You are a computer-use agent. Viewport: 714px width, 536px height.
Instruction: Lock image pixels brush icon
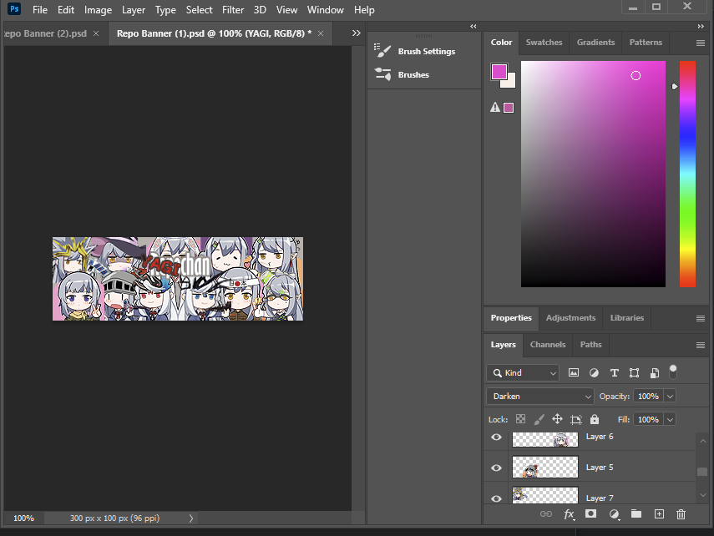(539, 419)
